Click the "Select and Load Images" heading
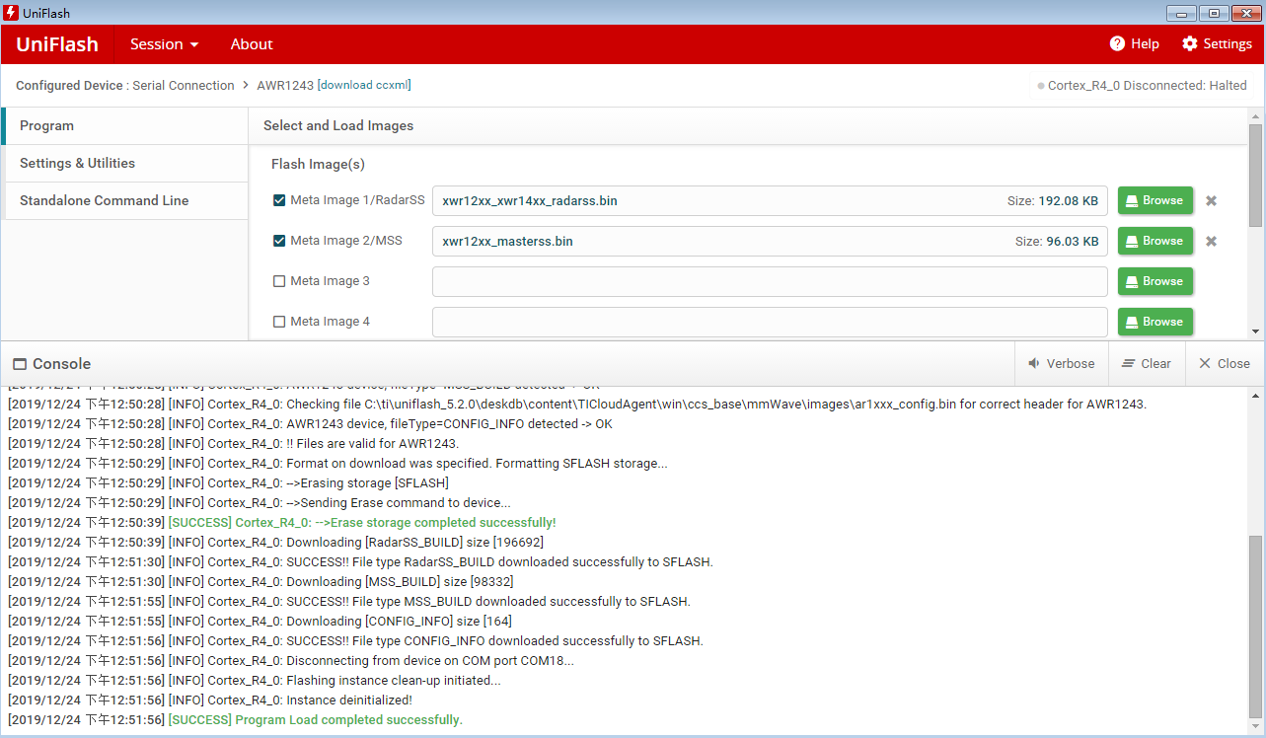1266x738 pixels. coord(338,126)
